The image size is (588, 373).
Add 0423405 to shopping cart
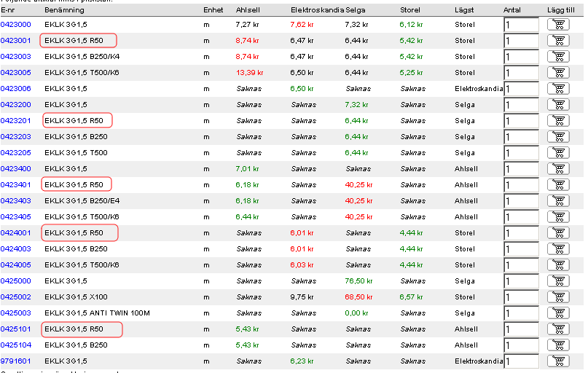558,217
